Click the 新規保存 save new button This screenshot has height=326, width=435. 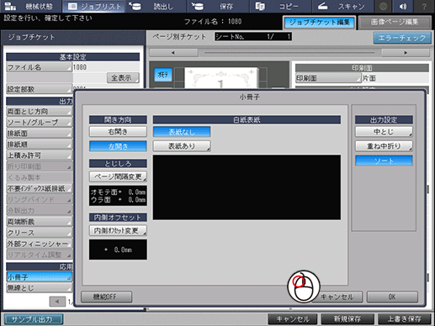[347, 319]
